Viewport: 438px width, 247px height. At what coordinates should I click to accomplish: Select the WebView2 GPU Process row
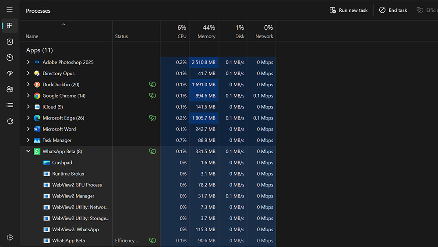[148, 185]
